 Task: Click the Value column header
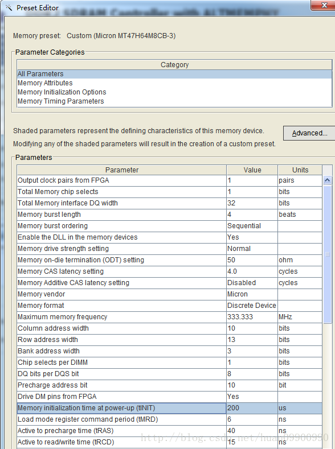click(x=252, y=170)
